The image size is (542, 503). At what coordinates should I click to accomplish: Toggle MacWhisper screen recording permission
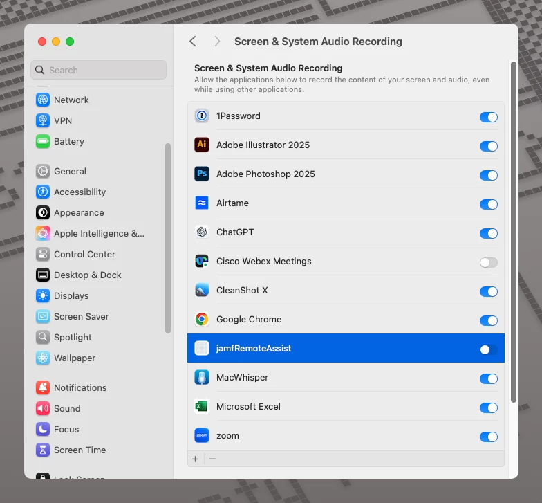pyautogui.click(x=488, y=379)
